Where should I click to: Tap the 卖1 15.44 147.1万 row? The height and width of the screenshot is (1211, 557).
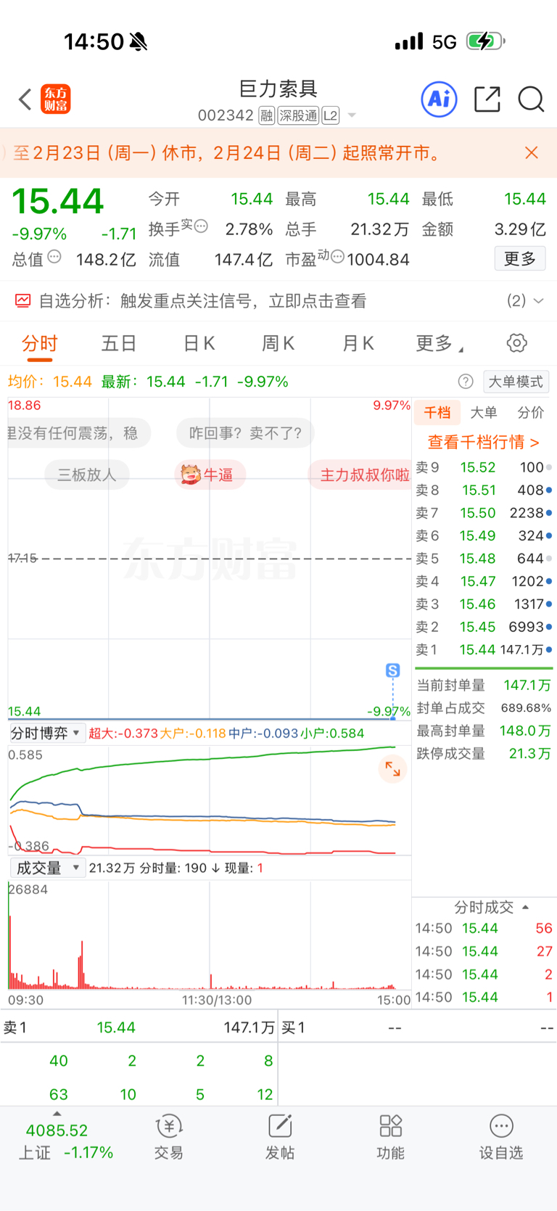click(x=484, y=650)
